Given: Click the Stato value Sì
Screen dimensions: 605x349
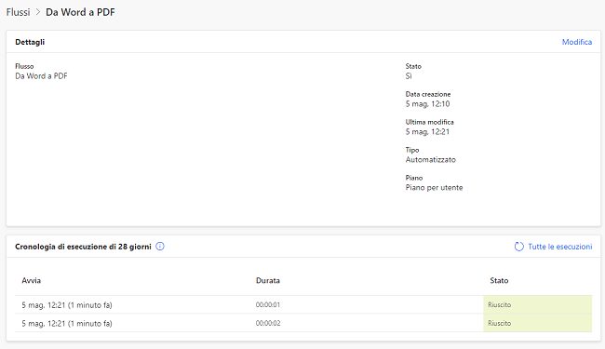Looking at the screenshot, I should (x=409, y=76).
